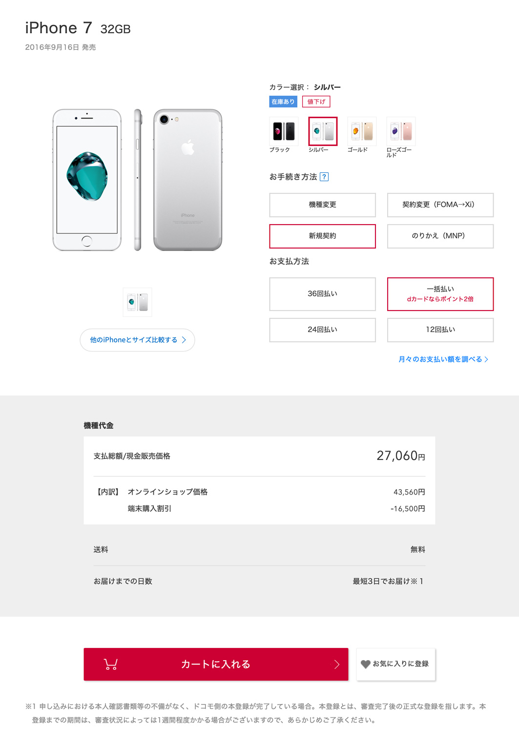Select 新規契約 procedure option
This screenshot has height=729, width=519.
click(x=323, y=236)
